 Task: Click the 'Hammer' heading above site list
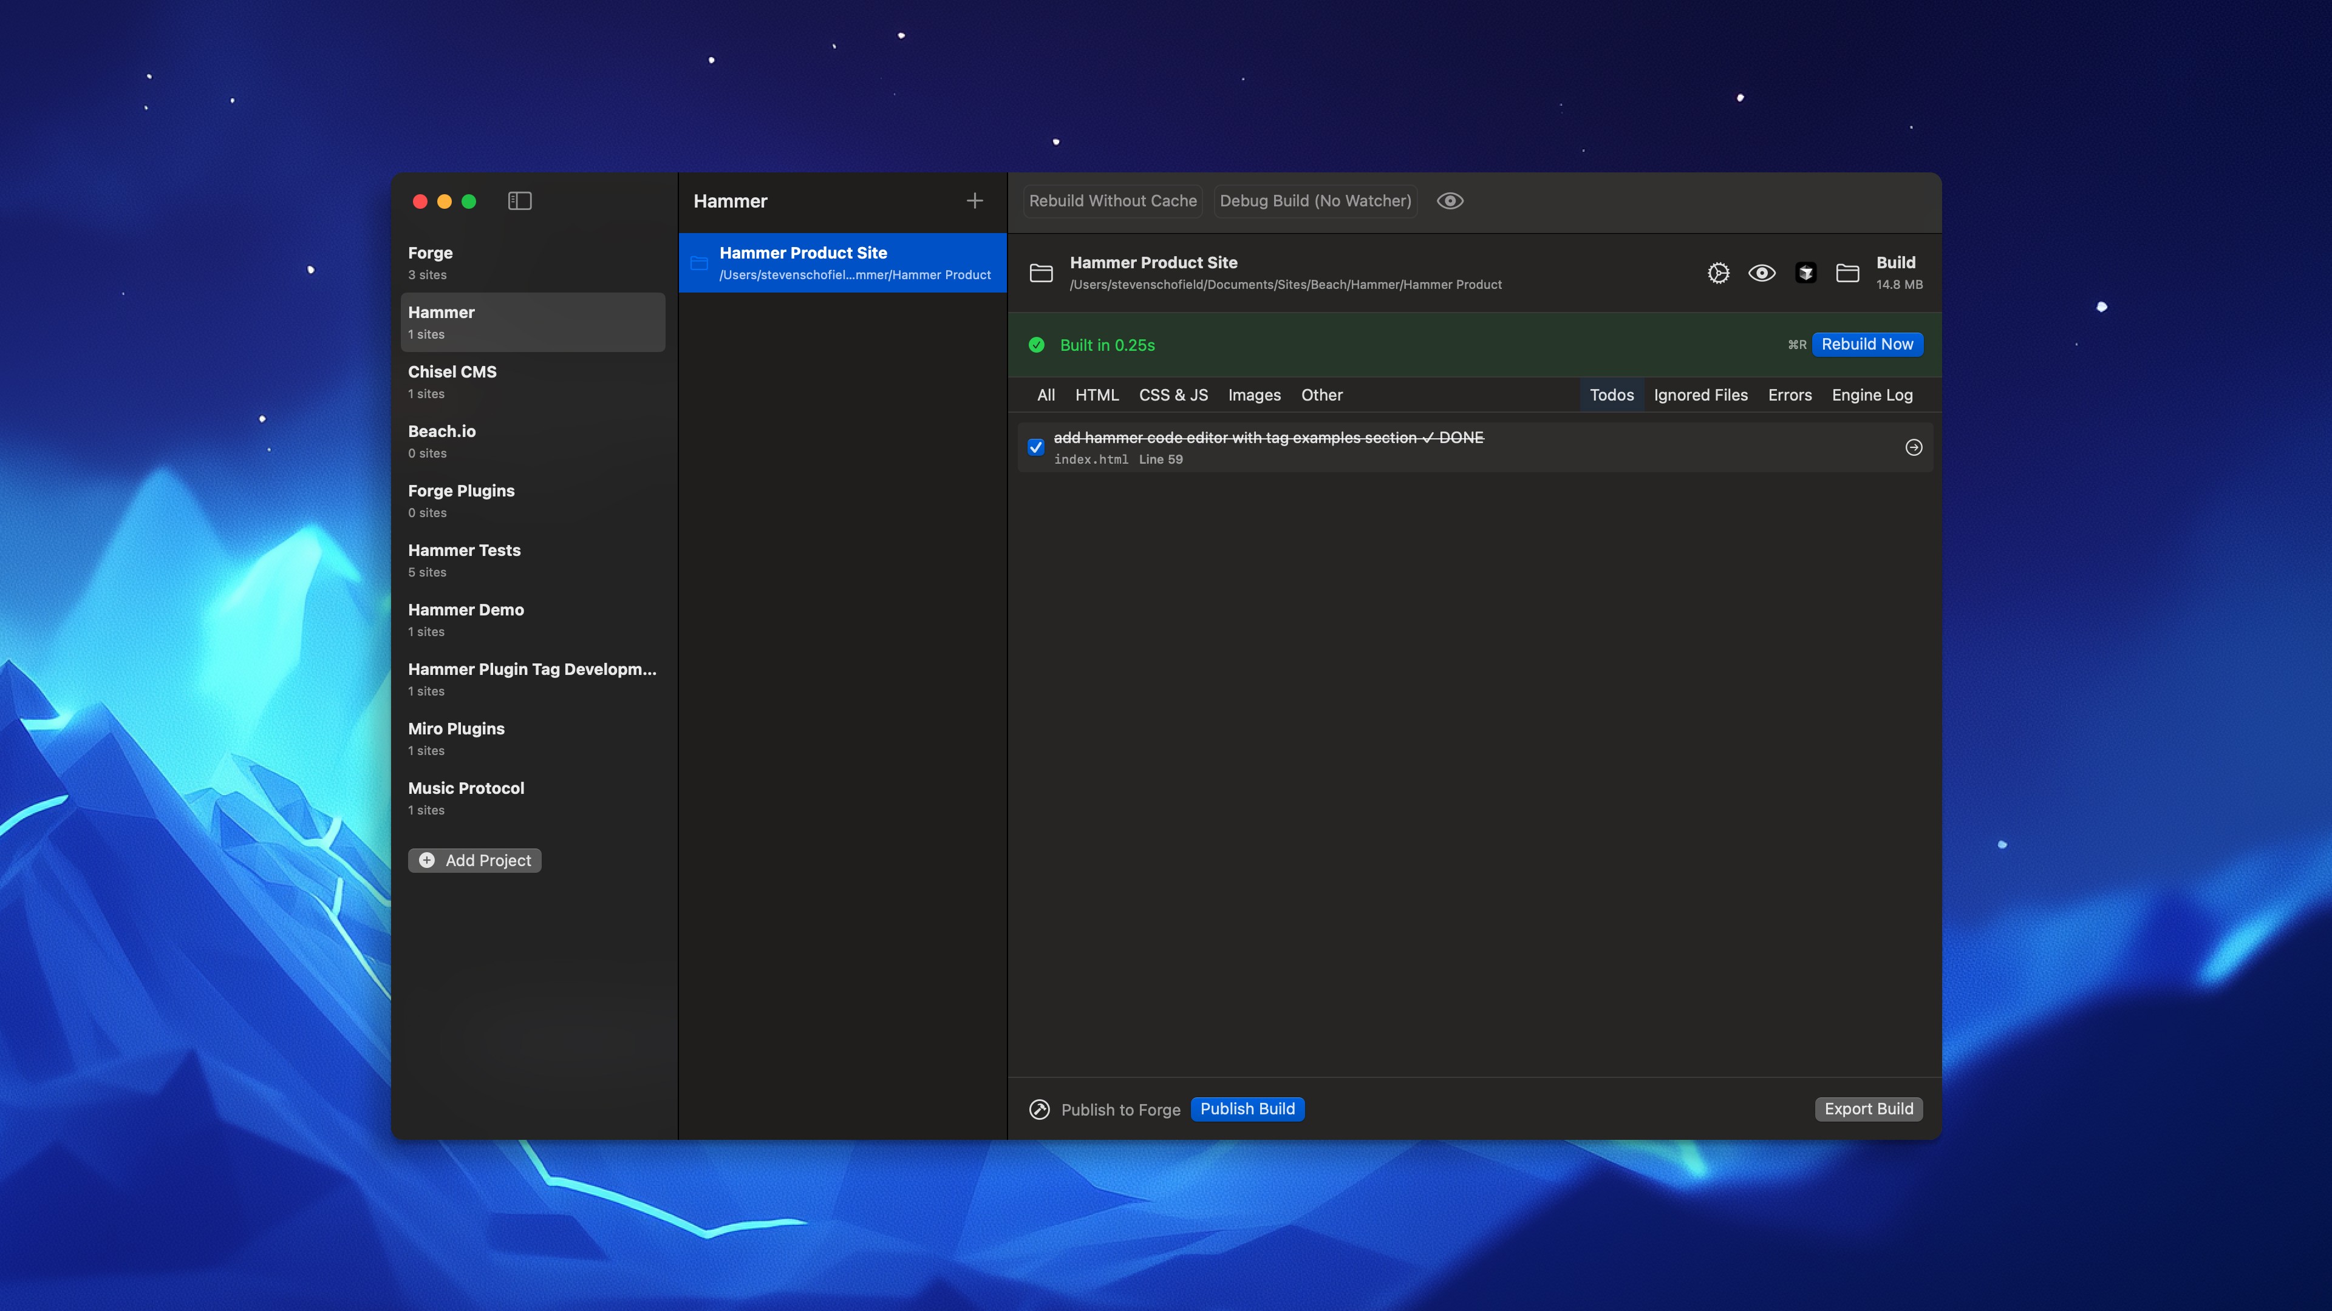[729, 201]
